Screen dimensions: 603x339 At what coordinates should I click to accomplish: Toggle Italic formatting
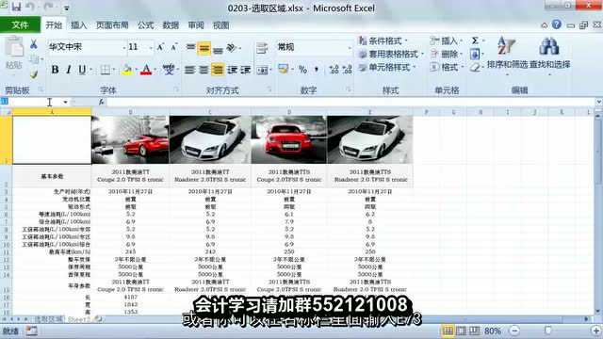pyautogui.click(x=69, y=70)
